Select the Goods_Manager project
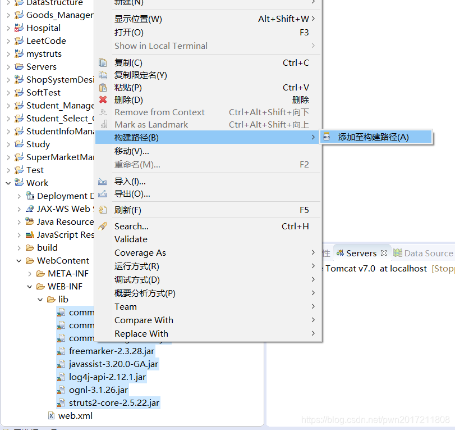 (60, 15)
